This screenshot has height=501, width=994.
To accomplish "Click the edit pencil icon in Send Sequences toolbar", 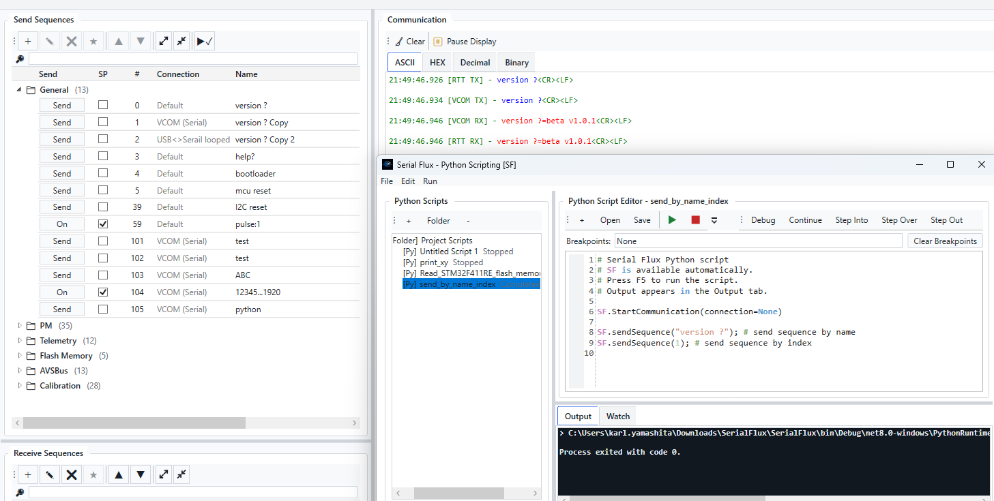I will [x=49, y=42].
